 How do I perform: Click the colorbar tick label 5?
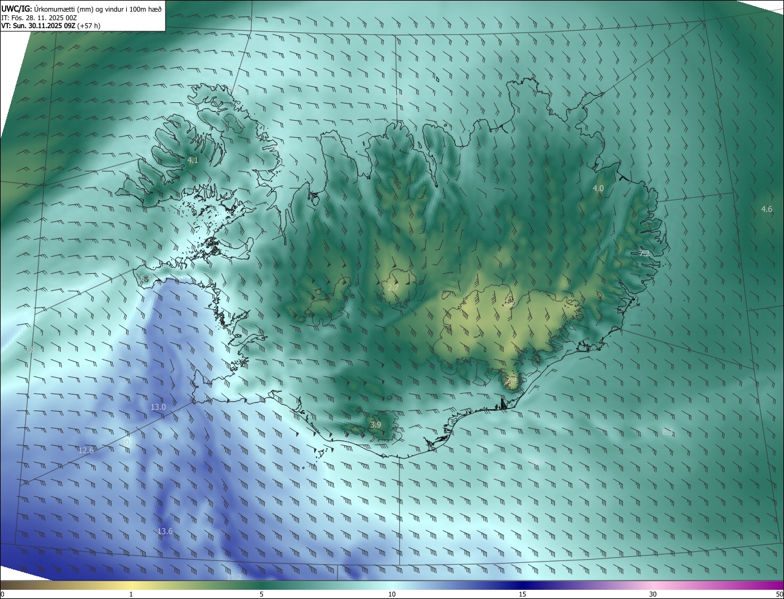[262, 594]
